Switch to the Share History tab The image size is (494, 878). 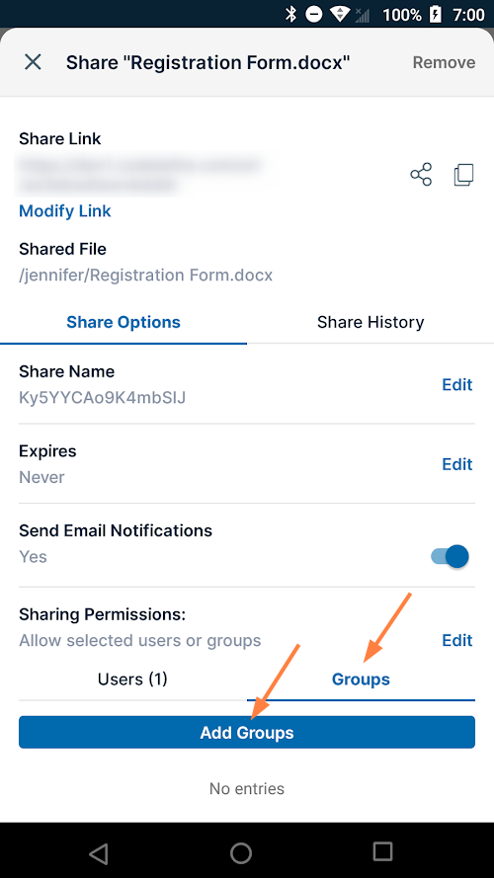pos(370,322)
